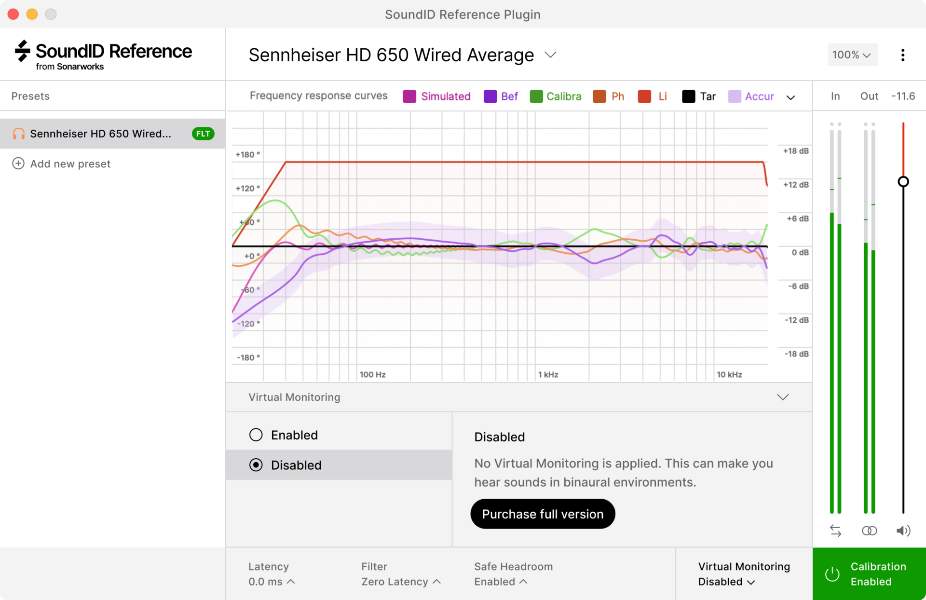Click the plus icon for new preset
This screenshot has width=926, height=600.
(x=18, y=164)
